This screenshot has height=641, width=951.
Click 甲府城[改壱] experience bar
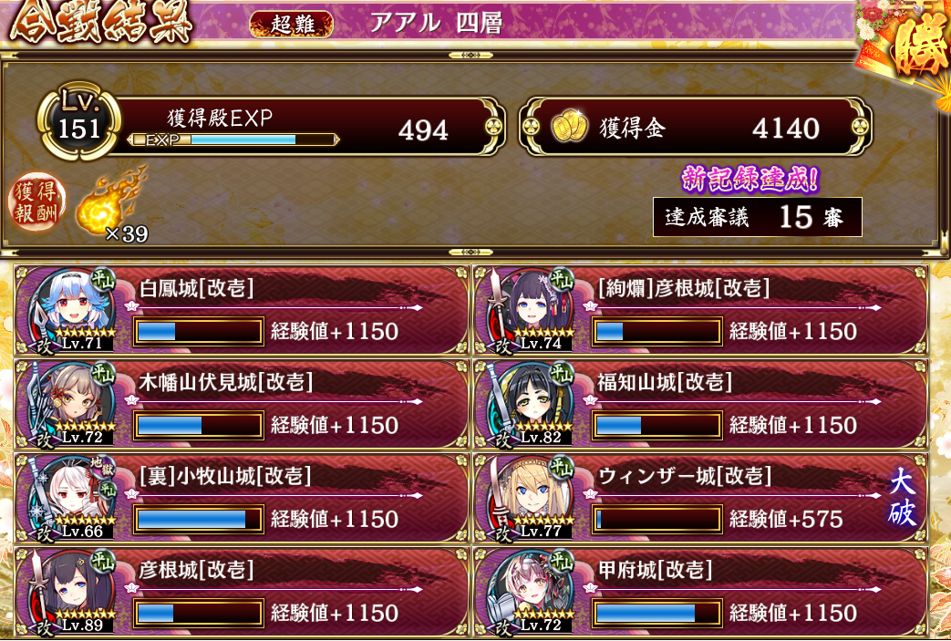(656, 614)
